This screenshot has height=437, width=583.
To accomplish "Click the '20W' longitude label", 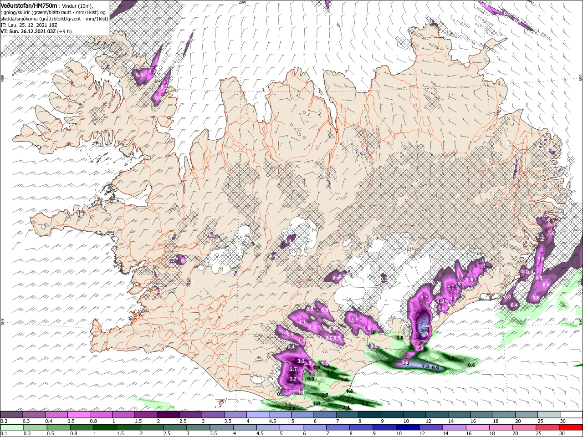I will pyautogui.click(x=242, y=2).
